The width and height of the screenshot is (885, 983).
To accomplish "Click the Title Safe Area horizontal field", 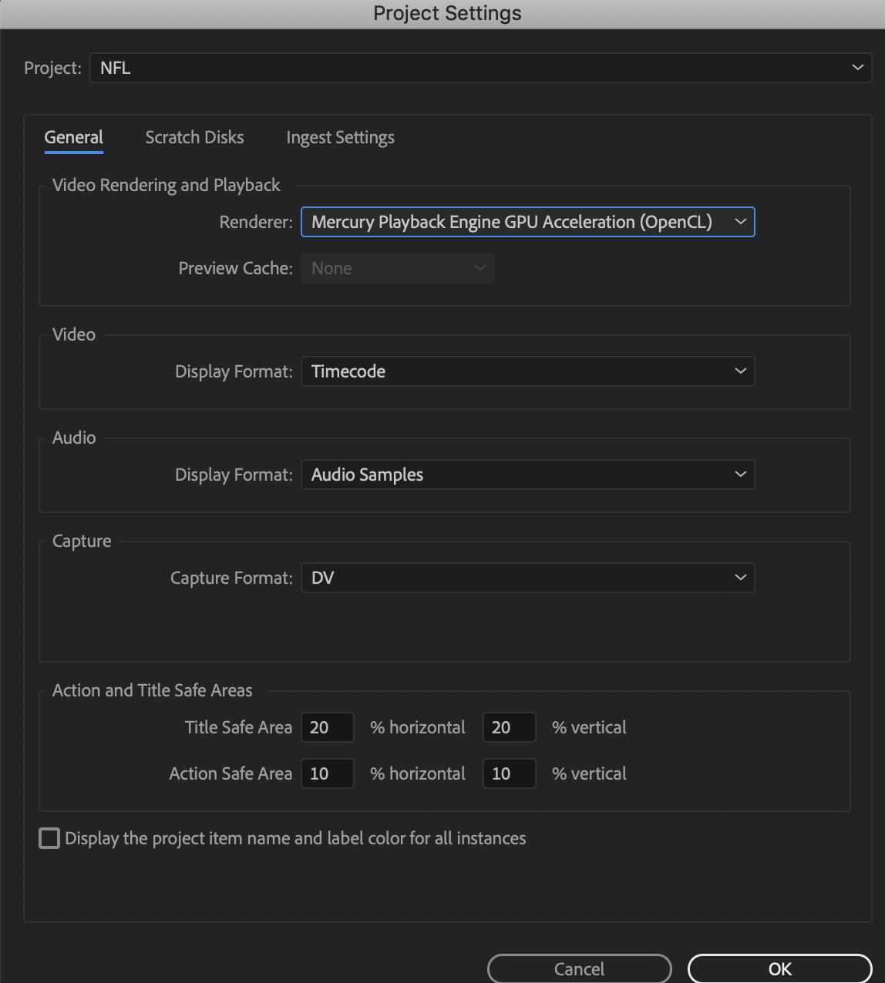I will tap(328, 727).
